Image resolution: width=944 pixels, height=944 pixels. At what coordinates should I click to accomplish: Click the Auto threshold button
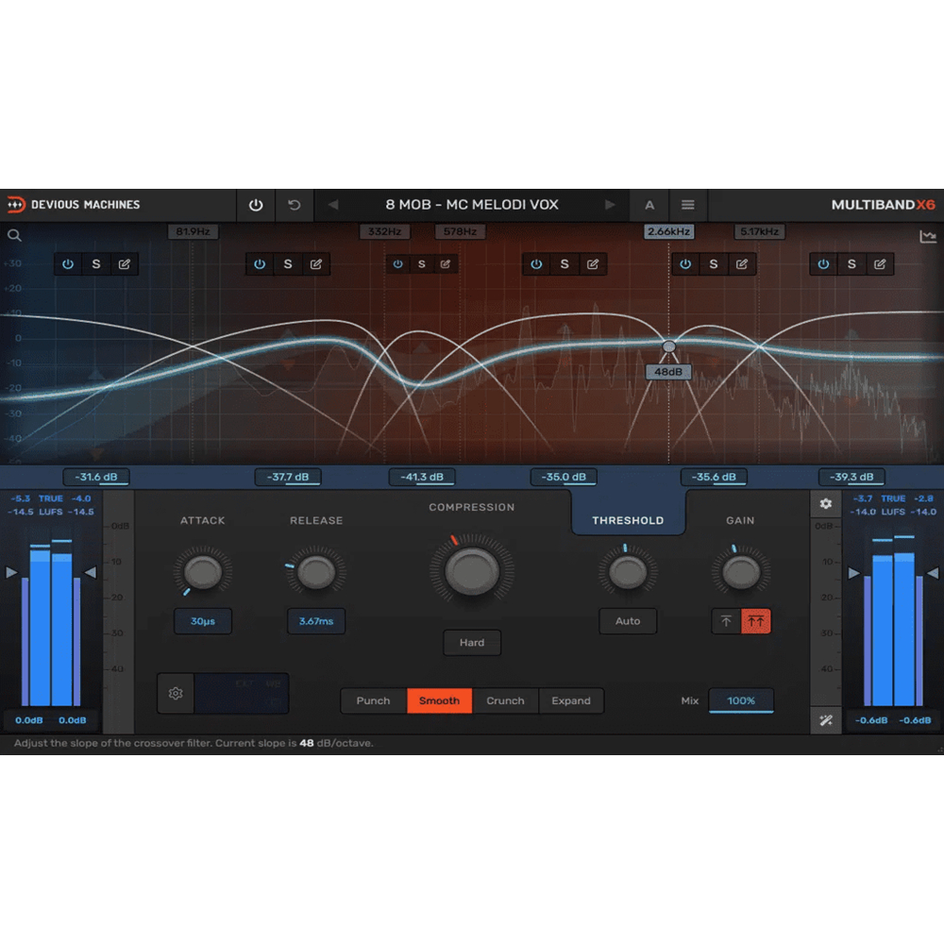pyautogui.click(x=628, y=621)
